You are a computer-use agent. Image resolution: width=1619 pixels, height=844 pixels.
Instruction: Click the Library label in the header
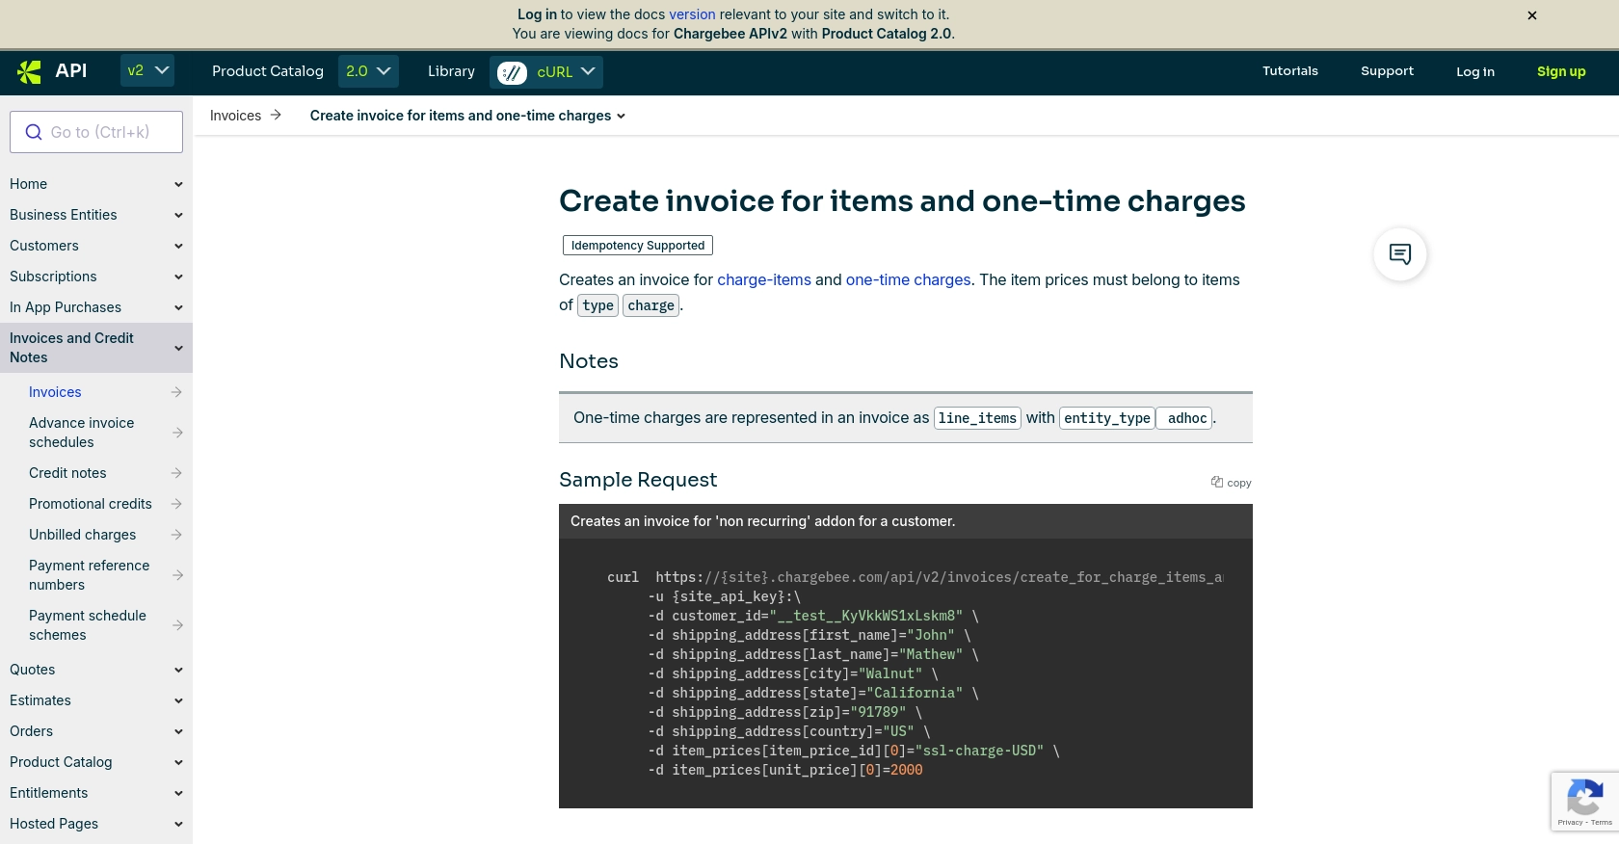coord(451,71)
